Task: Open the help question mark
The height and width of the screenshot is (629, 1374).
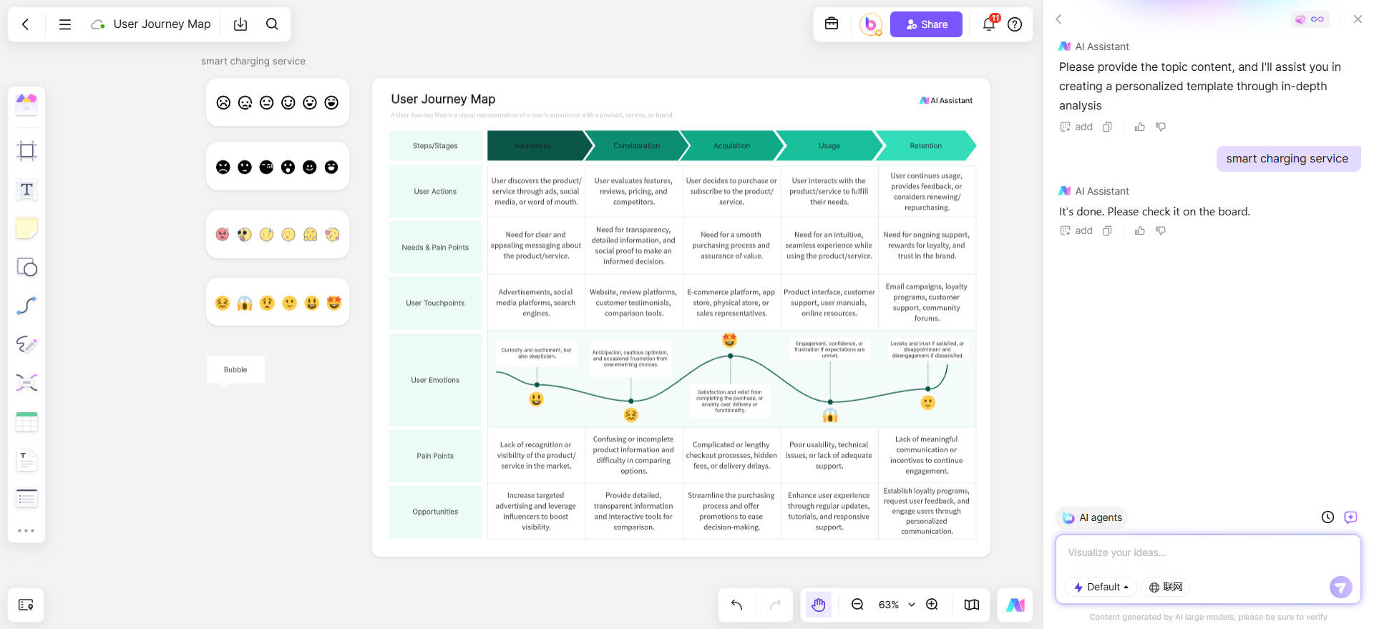Action: pos(1015,24)
